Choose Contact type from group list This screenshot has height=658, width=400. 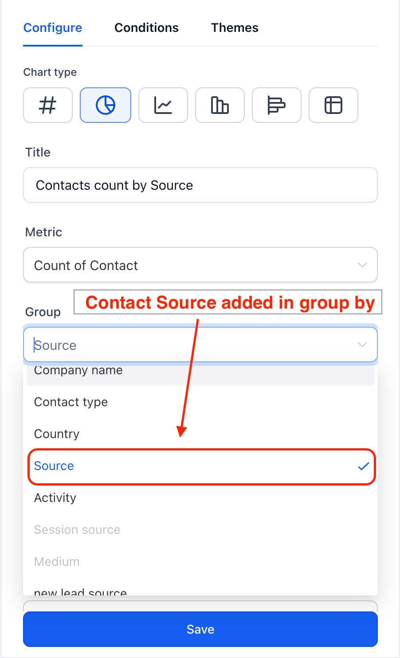[200, 402]
